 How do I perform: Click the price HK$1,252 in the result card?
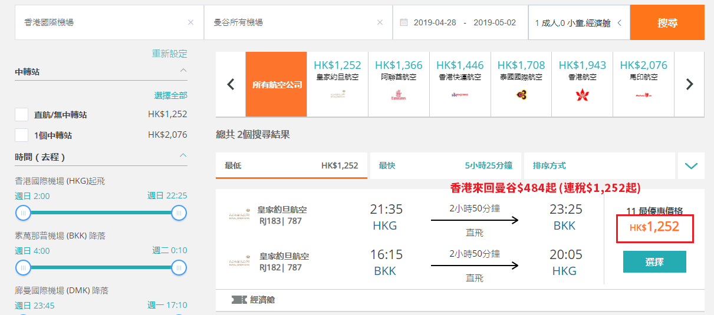tap(654, 227)
